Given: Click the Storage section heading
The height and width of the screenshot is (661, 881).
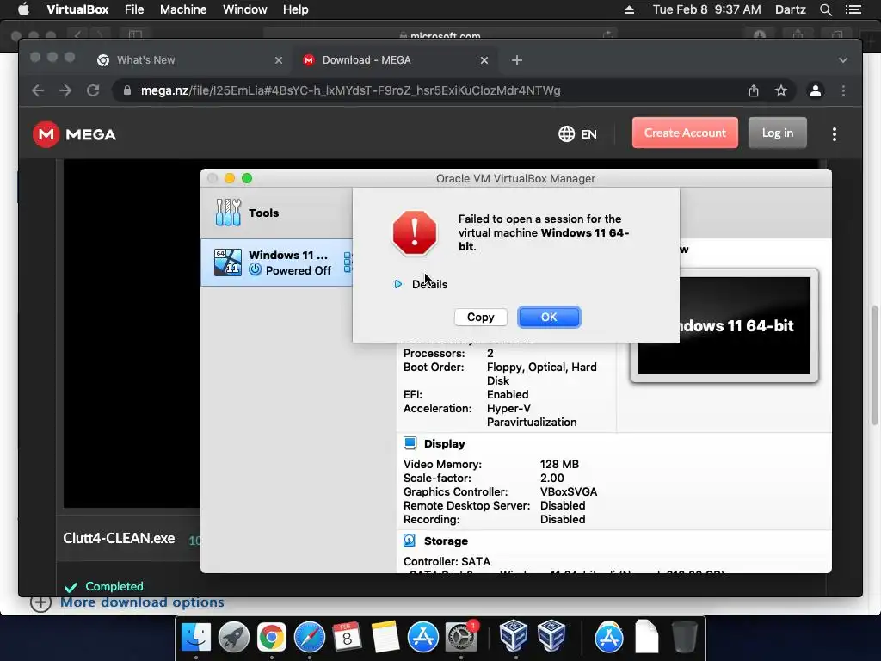Looking at the screenshot, I should (447, 541).
